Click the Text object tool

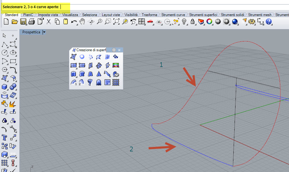[5, 137]
